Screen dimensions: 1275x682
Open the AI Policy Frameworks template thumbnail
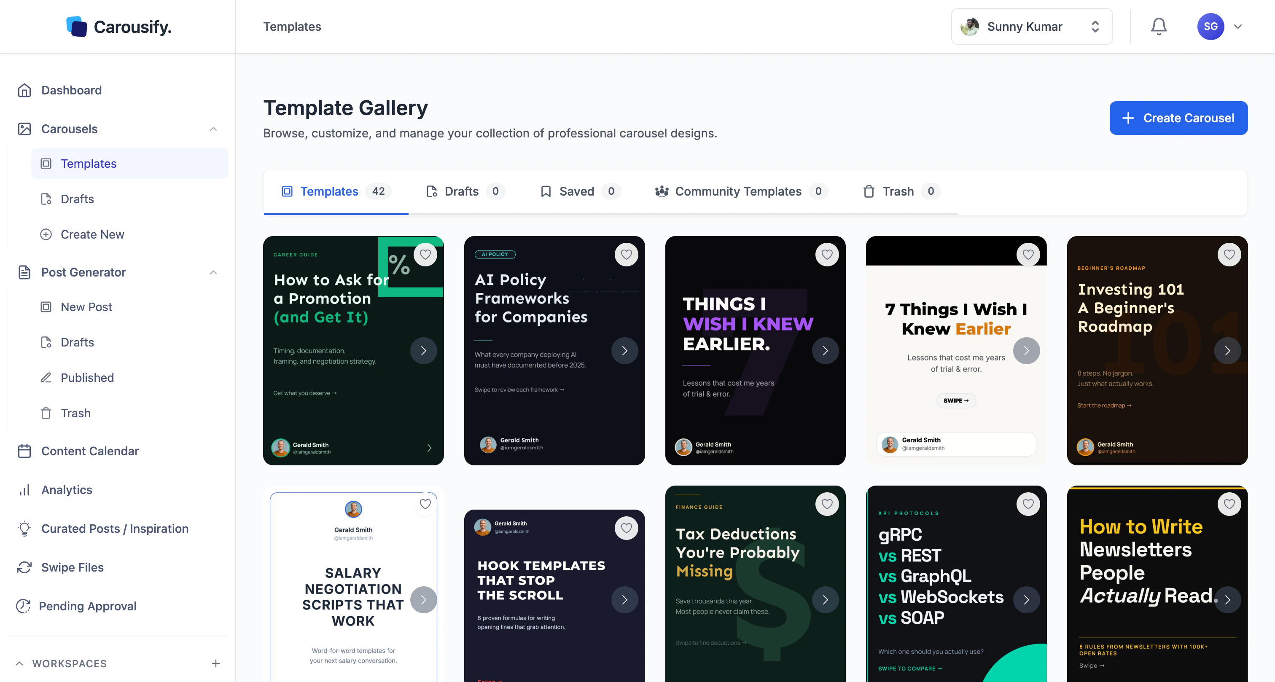pyautogui.click(x=554, y=350)
